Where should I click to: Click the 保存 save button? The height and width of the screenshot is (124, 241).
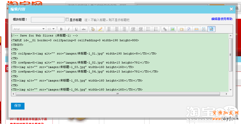point(18,106)
